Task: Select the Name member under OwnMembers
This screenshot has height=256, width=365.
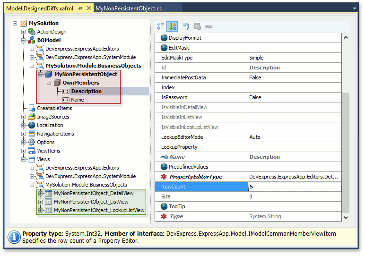Action: point(78,100)
